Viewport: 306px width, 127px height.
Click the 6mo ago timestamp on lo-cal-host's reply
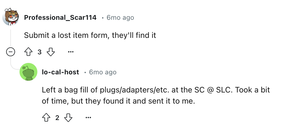[103, 72]
